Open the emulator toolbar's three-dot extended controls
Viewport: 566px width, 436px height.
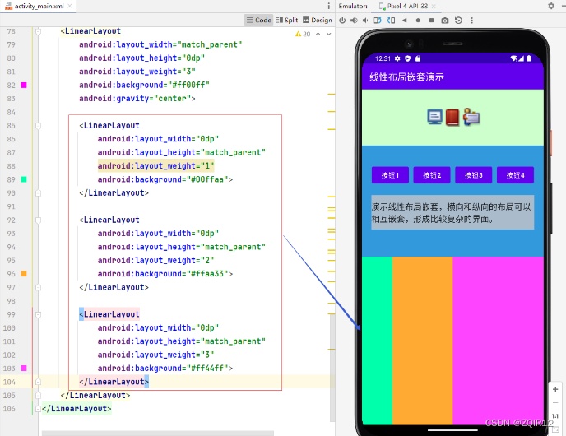tap(471, 21)
